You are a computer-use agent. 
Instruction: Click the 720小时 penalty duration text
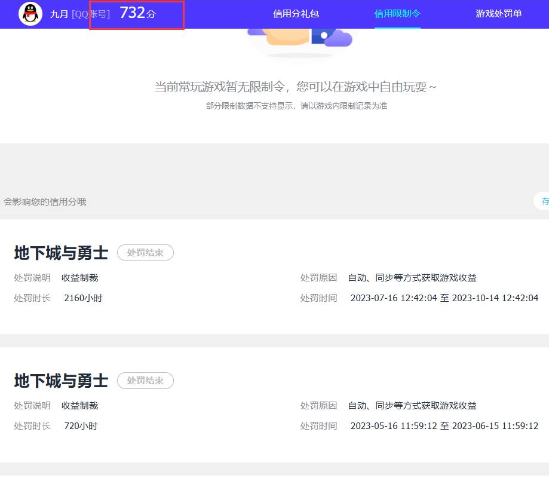[x=81, y=425]
